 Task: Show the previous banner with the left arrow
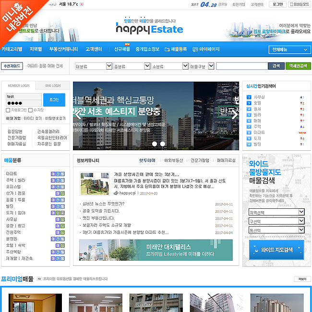click(x=78, y=114)
